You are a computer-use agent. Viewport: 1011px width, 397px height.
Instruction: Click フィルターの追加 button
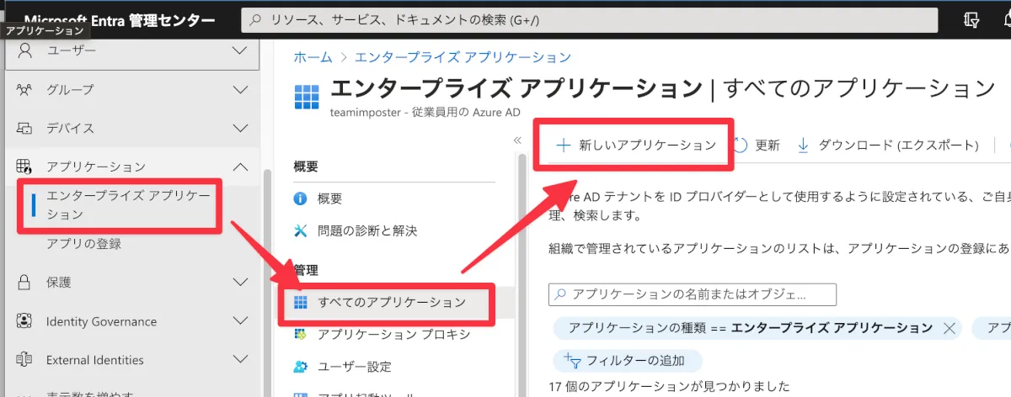(628, 361)
